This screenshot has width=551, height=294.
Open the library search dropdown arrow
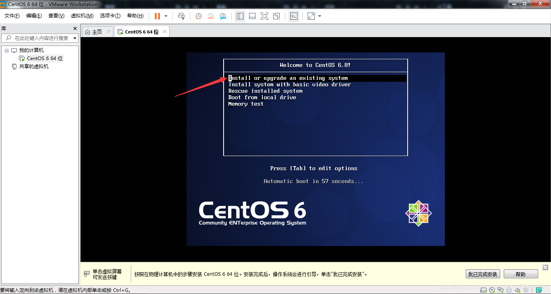click(x=75, y=38)
